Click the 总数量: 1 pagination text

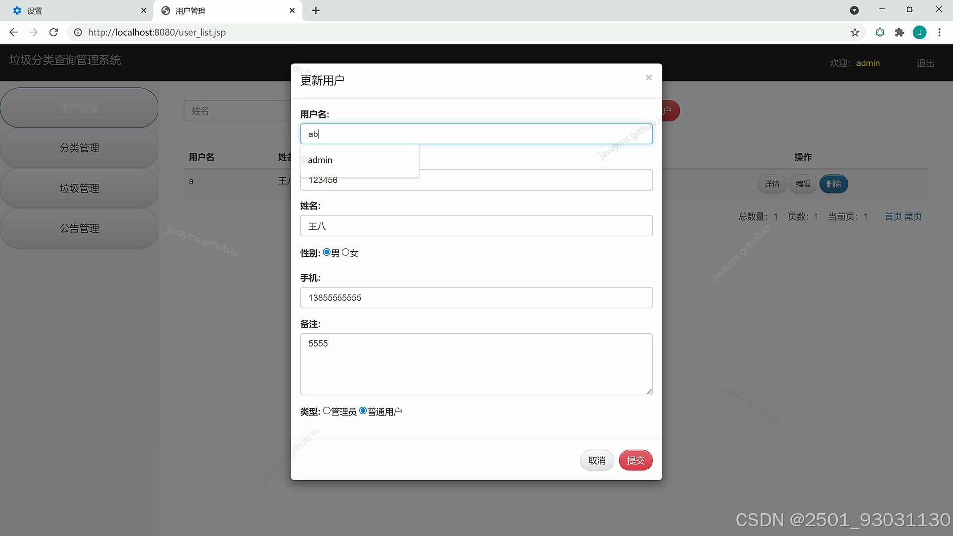coord(758,217)
